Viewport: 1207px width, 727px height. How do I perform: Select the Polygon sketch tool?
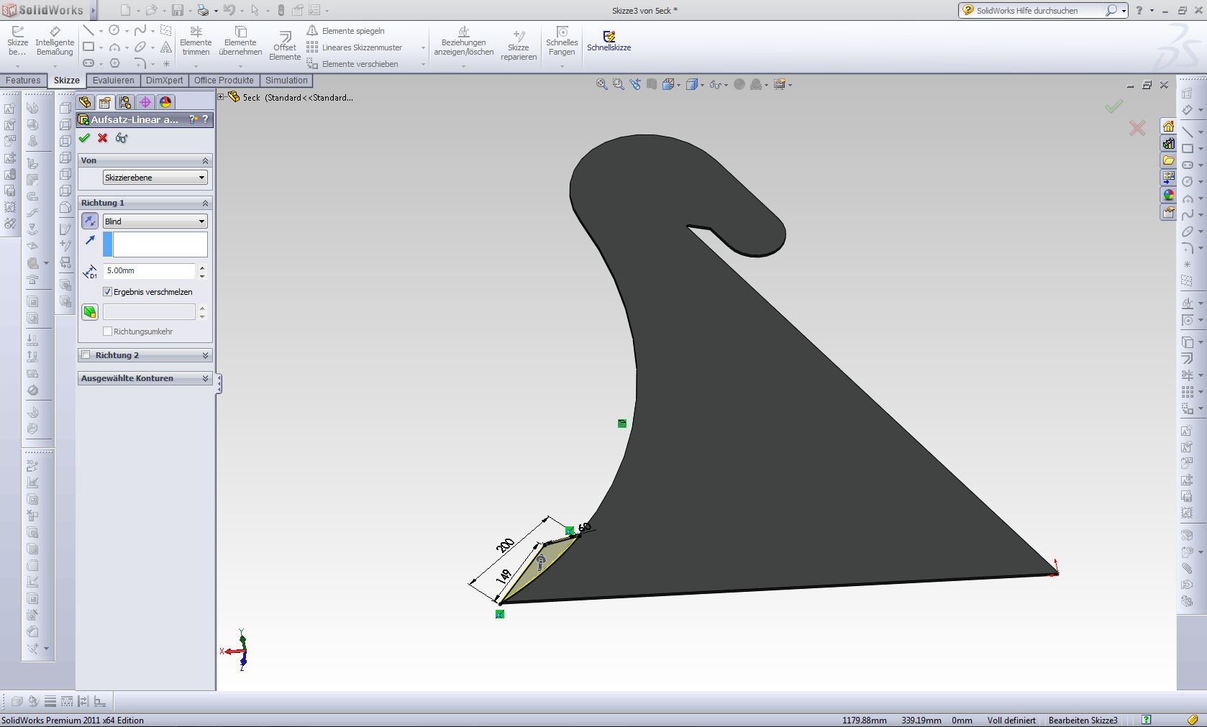click(x=114, y=63)
